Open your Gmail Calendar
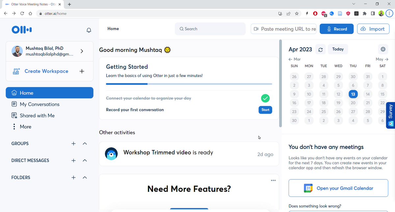 pyautogui.click(x=338, y=188)
